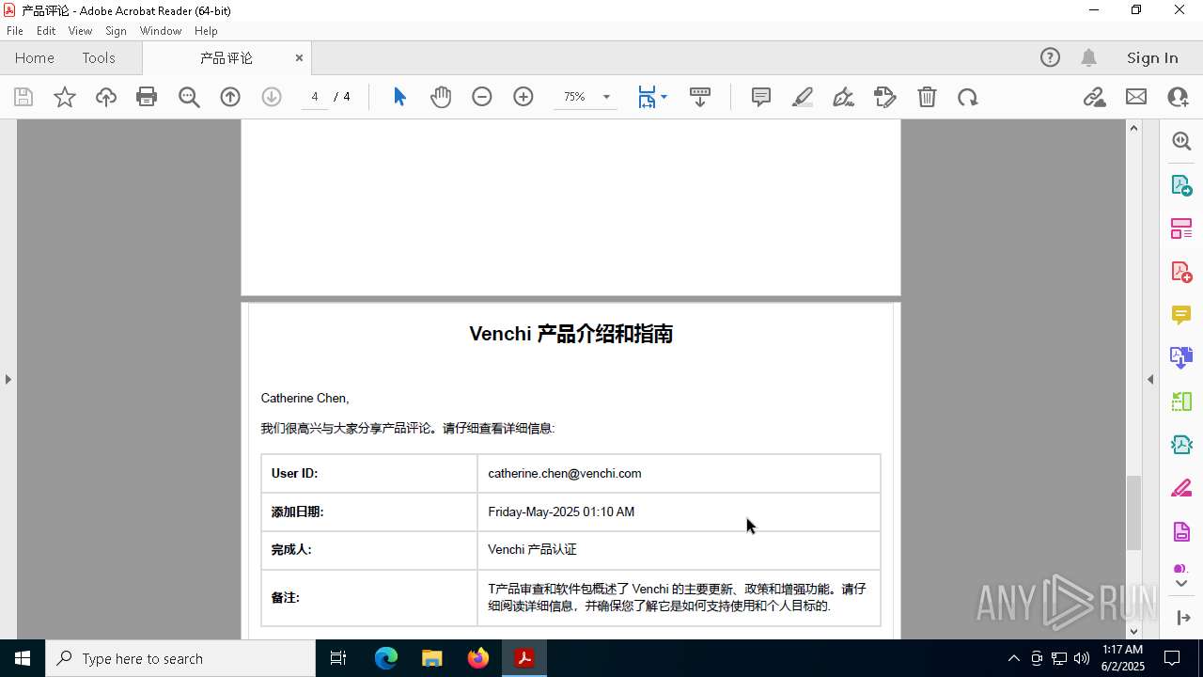The height and width of the screenshot is (677, 1203).
Task: Zoom in with the plus icon
Action: click(x=523, y=97)
